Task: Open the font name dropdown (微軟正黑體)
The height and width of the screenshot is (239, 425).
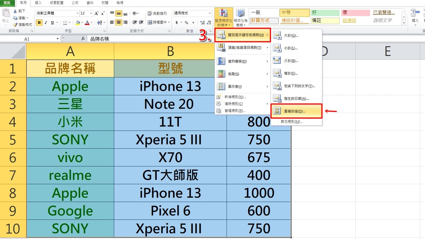Action: click(77, 13)
